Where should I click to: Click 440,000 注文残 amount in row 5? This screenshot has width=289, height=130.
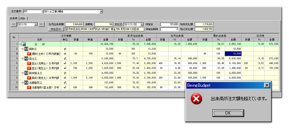[272, 63]
